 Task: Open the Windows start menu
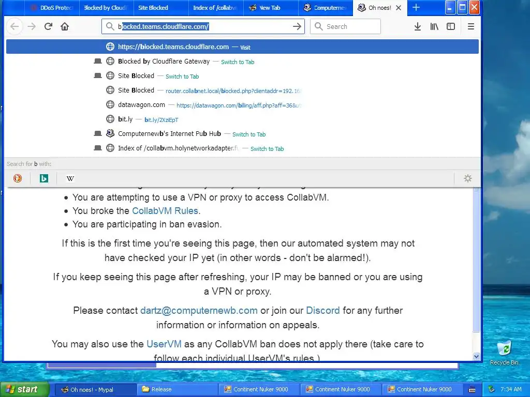pyautogui.click(x=24, y=389)
